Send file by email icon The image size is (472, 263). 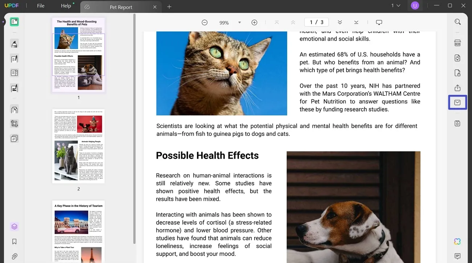click(457, 103)
